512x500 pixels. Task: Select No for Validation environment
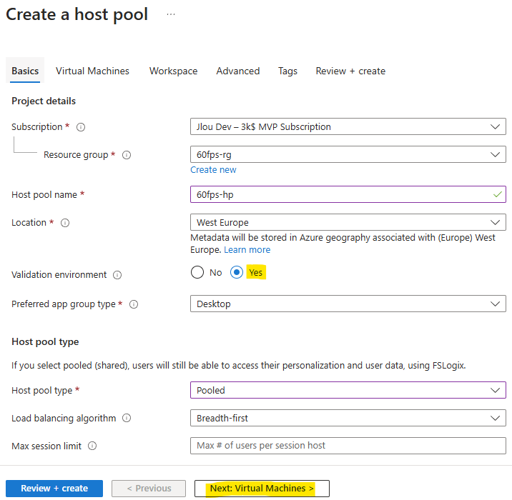coord(197,272)
